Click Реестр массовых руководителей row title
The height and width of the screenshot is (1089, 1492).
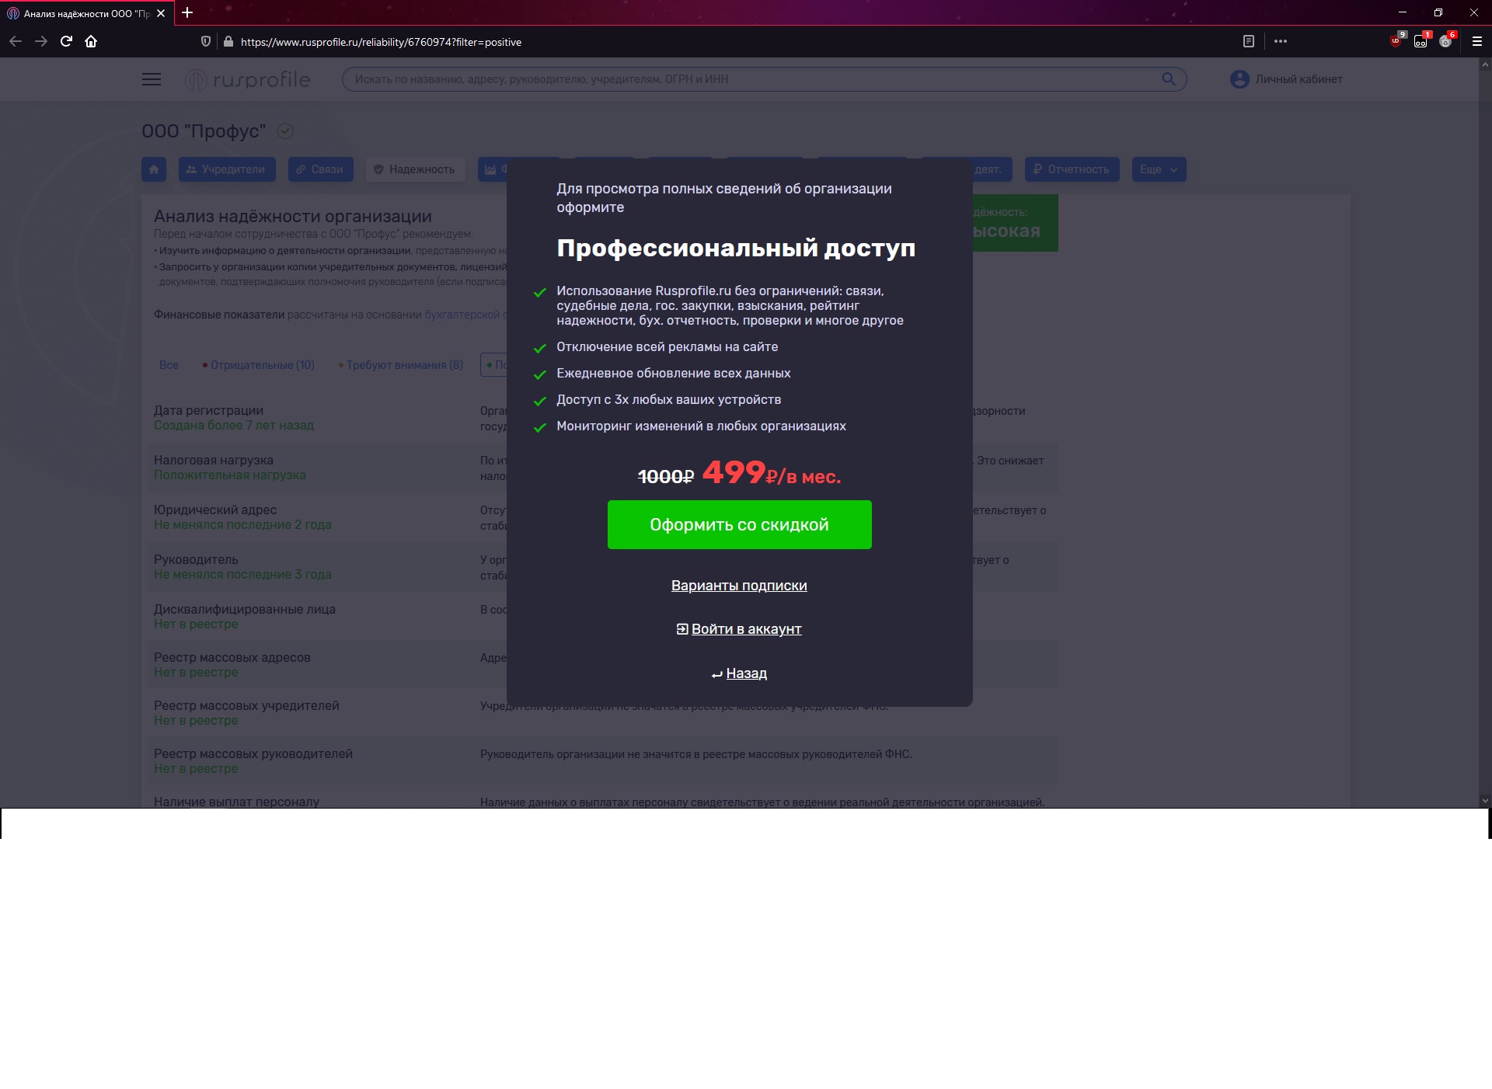(x=253, y=754)
